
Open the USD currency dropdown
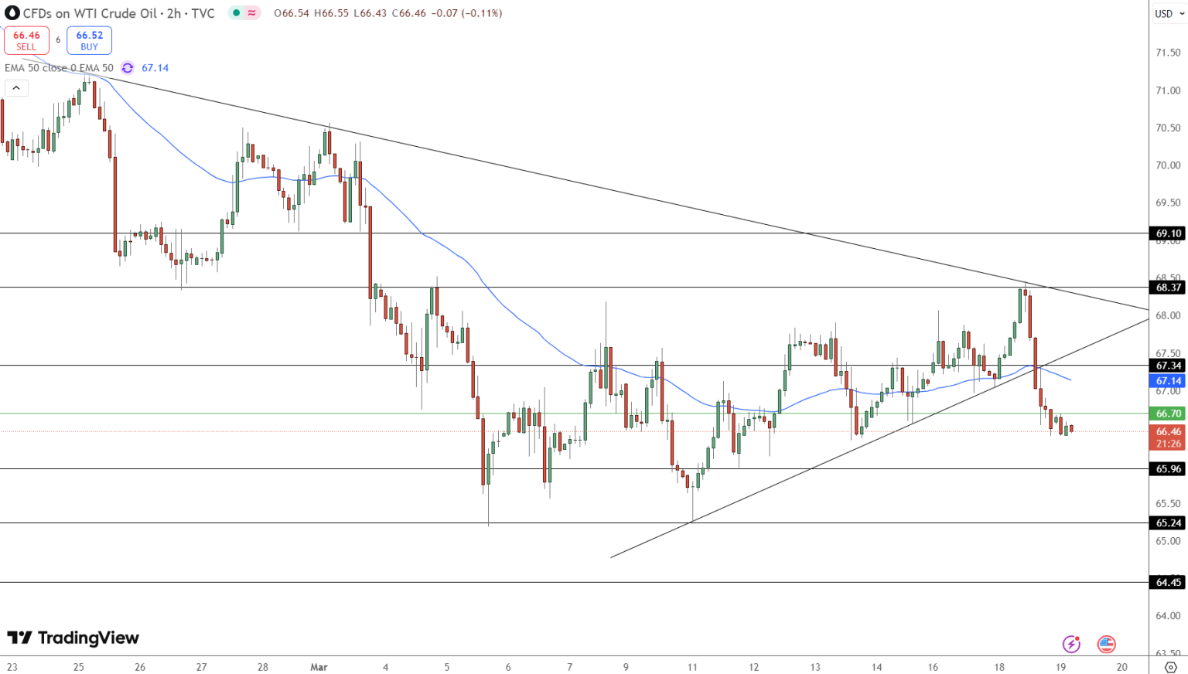[1169, 13]
